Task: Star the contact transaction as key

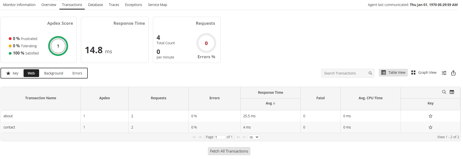Action: click(x=430, y=127)
